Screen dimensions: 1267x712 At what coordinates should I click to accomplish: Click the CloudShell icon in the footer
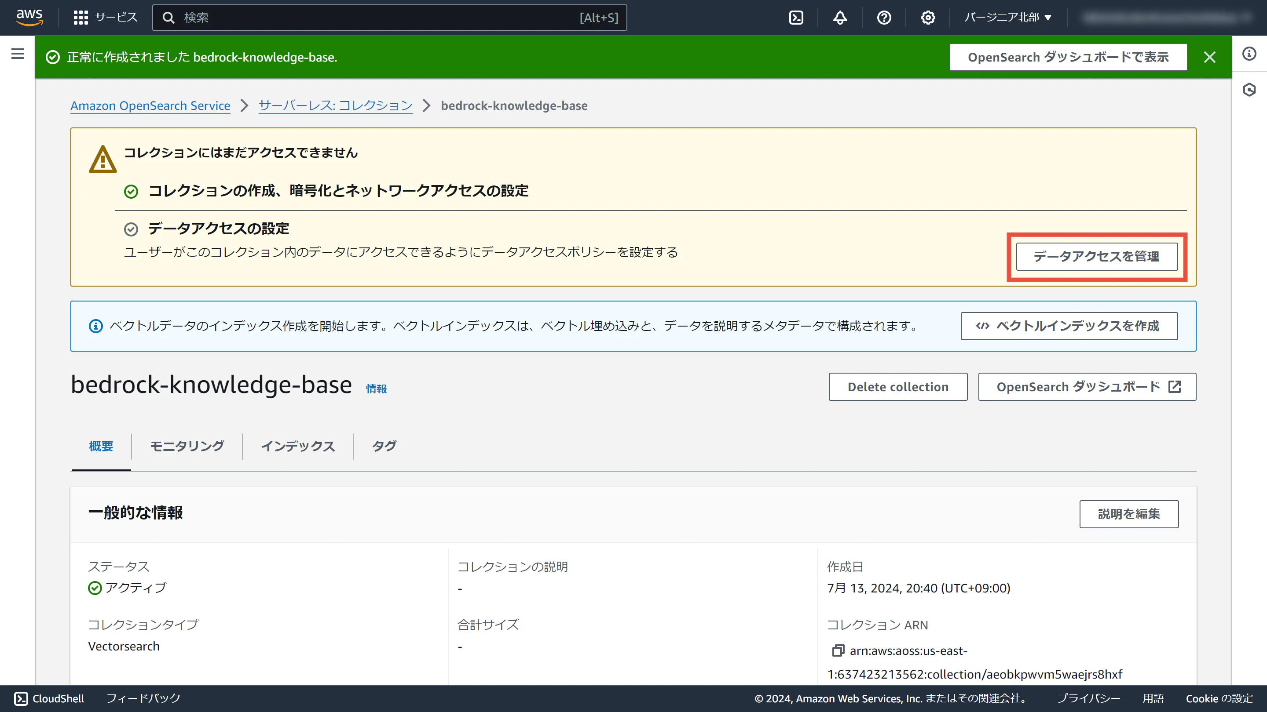(21, 698)
